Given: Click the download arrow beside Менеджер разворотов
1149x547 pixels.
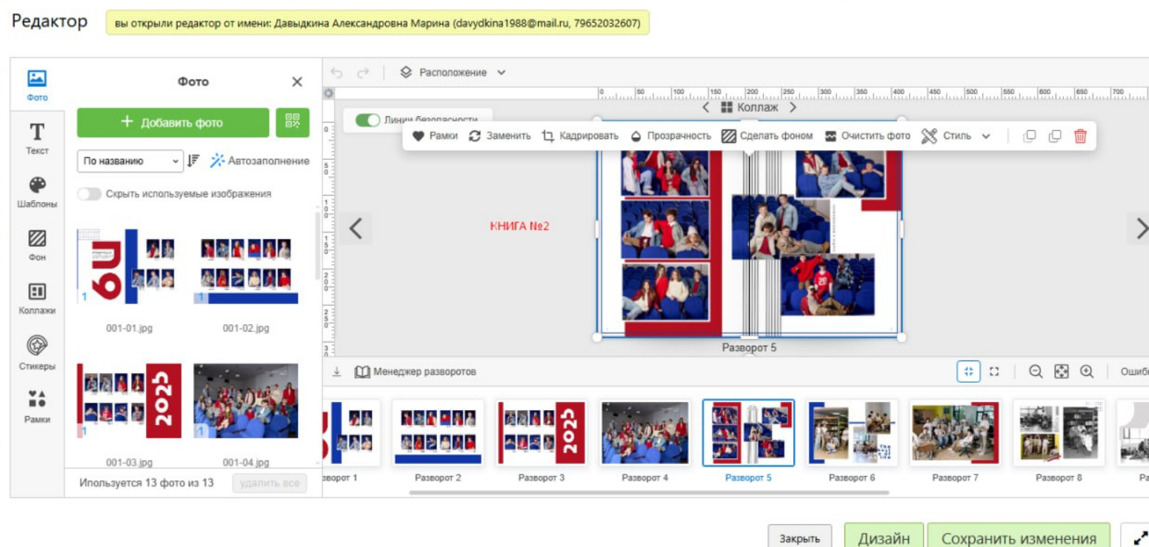Looking at the screenshot, I should [x=337, y=372].
